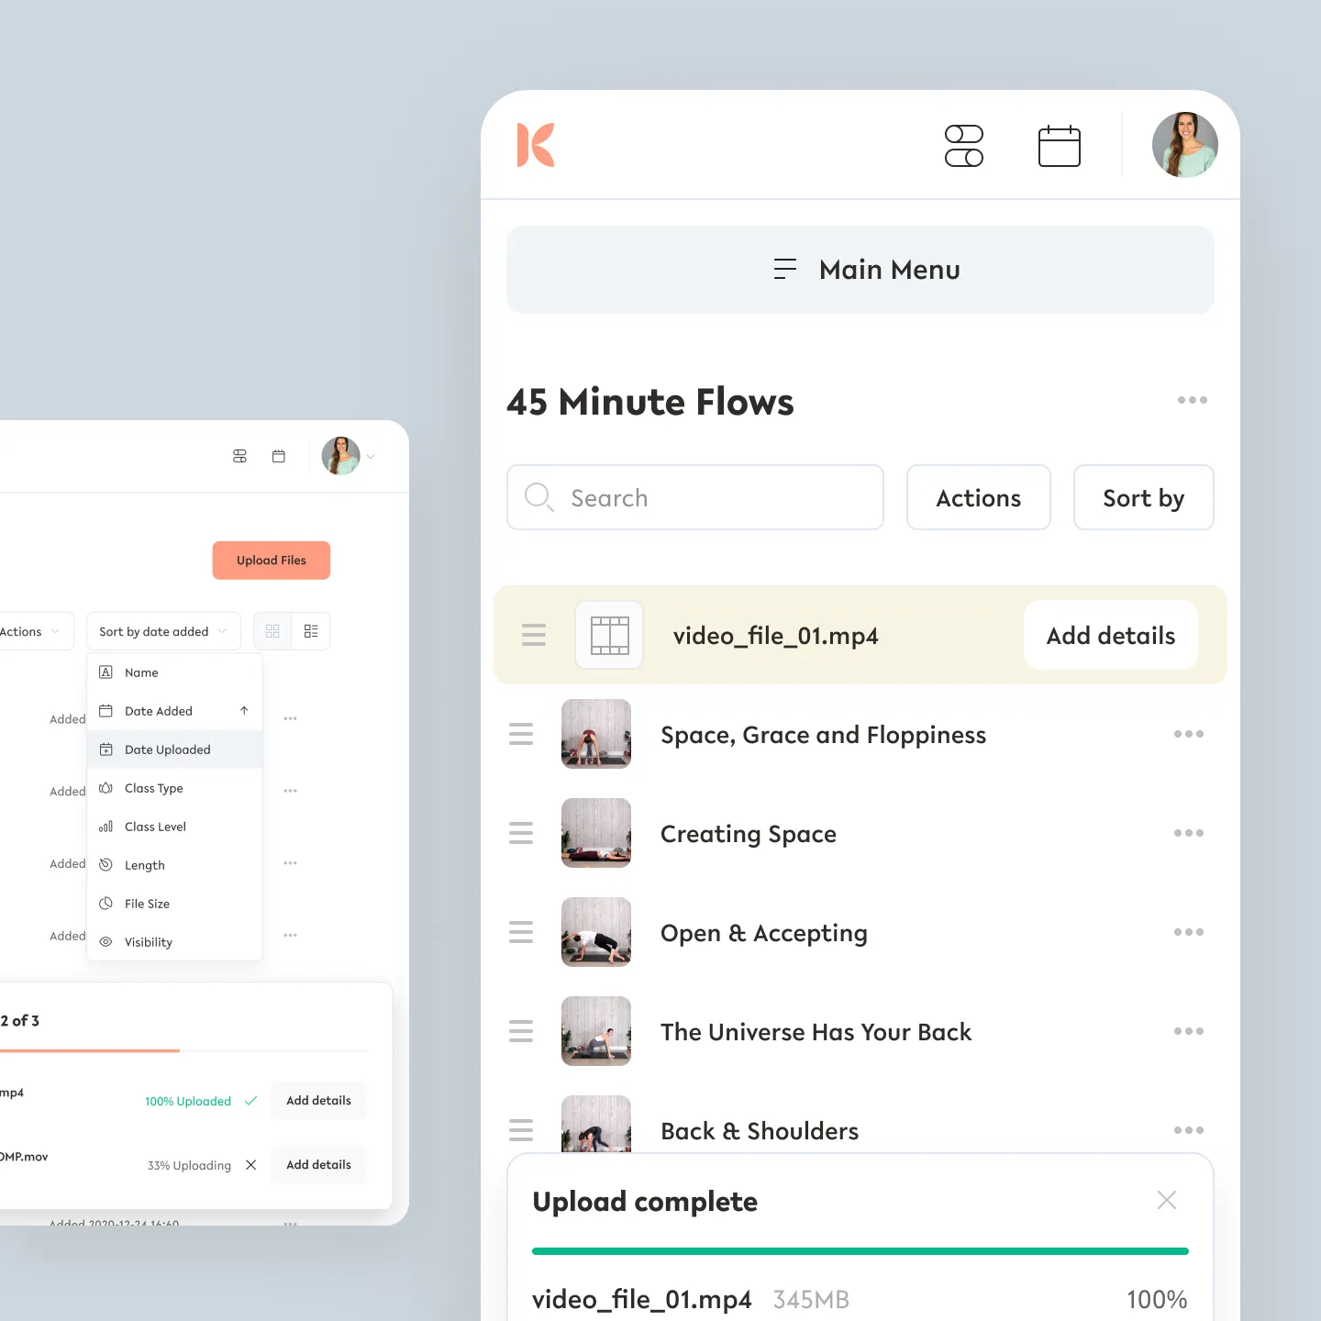Click the Search input field
The height and width of the screenshot is (1321, 1321).
point(695,497)
